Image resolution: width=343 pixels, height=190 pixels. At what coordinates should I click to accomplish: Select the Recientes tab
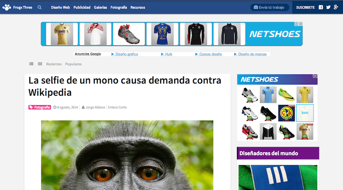point(54,64)
